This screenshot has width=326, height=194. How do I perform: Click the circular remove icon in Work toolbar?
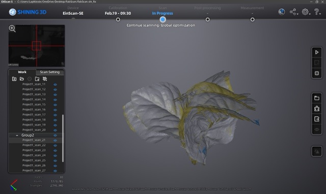tap(30, 79)
